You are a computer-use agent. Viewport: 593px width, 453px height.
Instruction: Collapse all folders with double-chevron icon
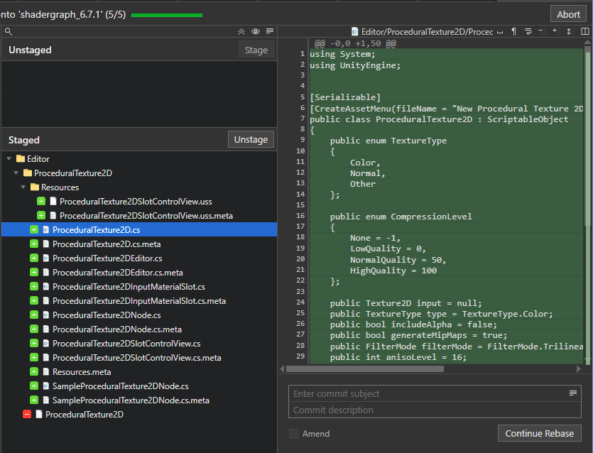pos(241,32)
